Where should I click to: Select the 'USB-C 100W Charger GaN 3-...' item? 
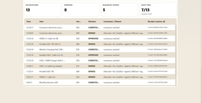(x=52, y=60)
